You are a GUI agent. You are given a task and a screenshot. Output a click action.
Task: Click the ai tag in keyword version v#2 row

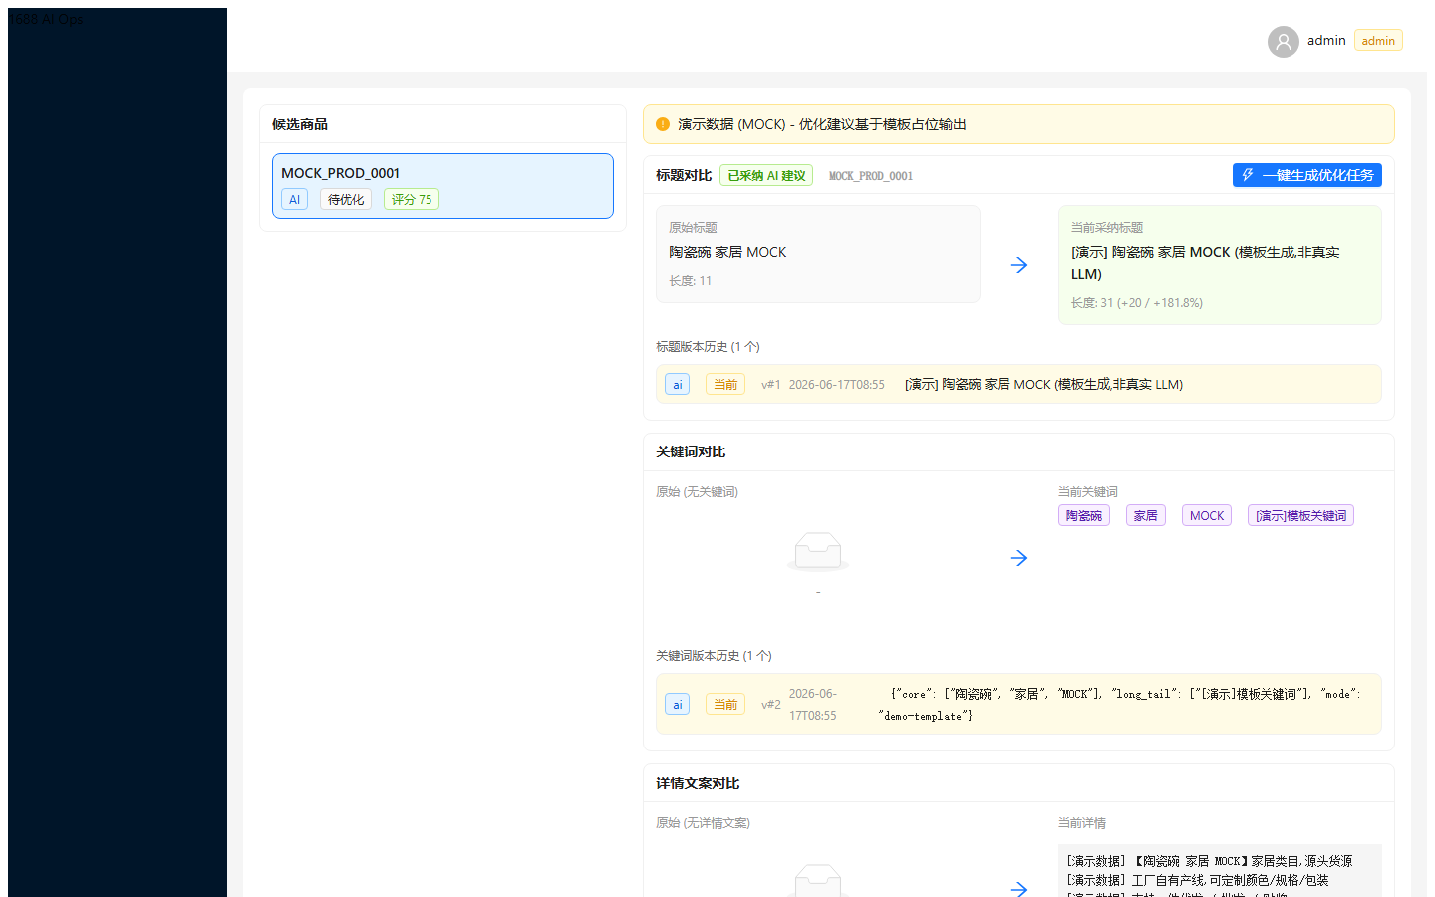pos(677,704)
